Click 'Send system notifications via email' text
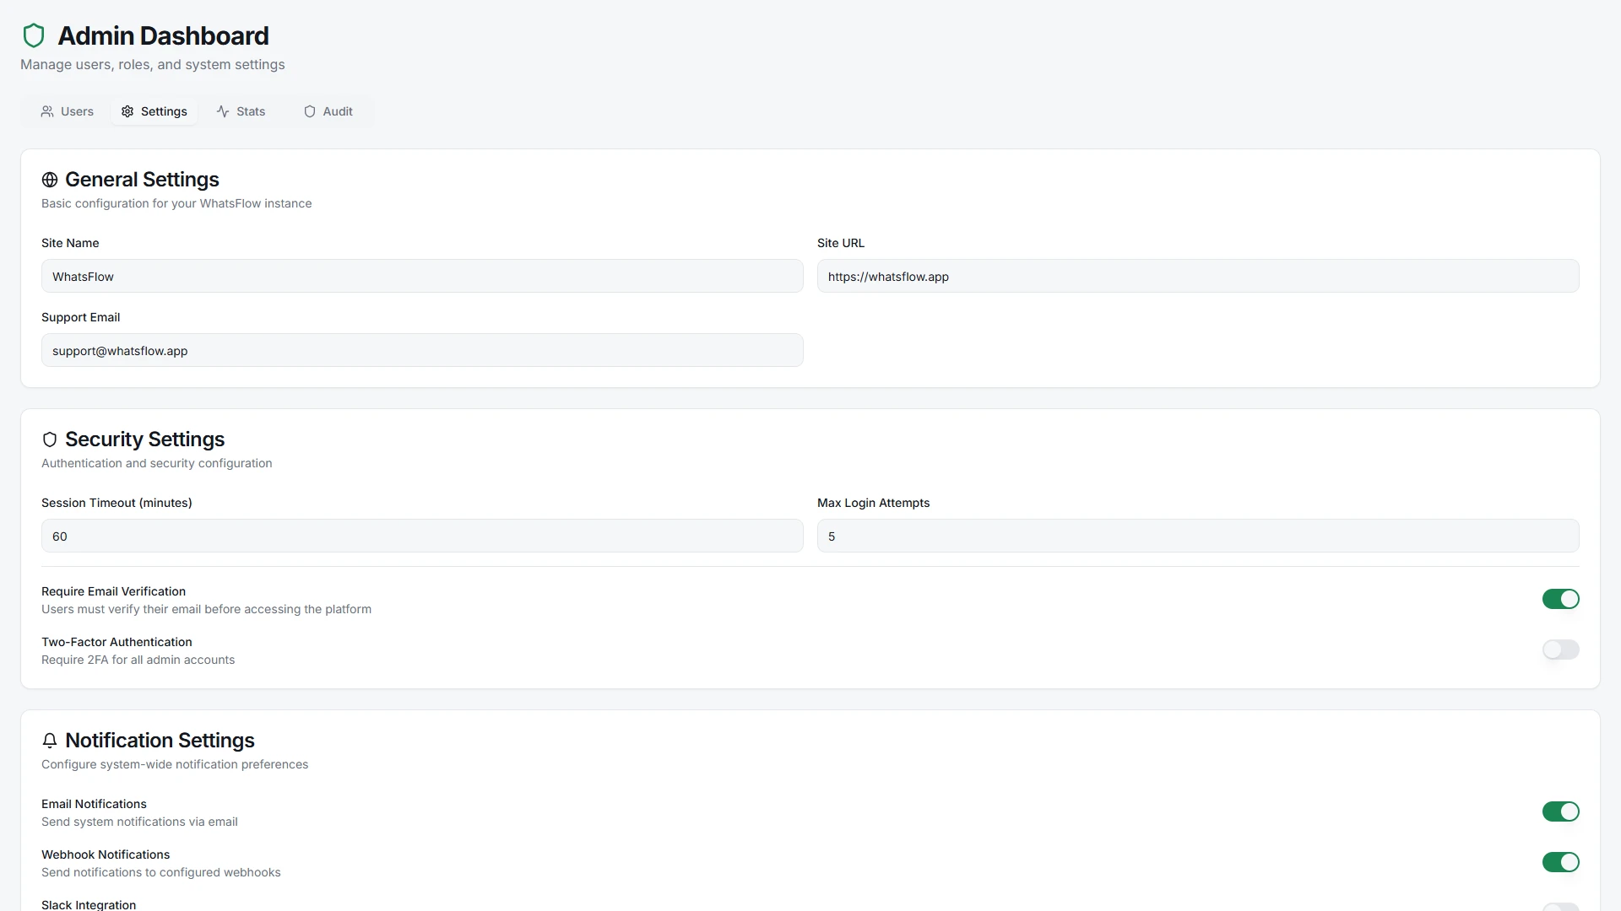1621x911 pixels. click(x=139, y=822)
